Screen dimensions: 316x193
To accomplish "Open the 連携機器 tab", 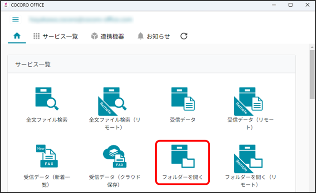I will (x=108, y=36).
